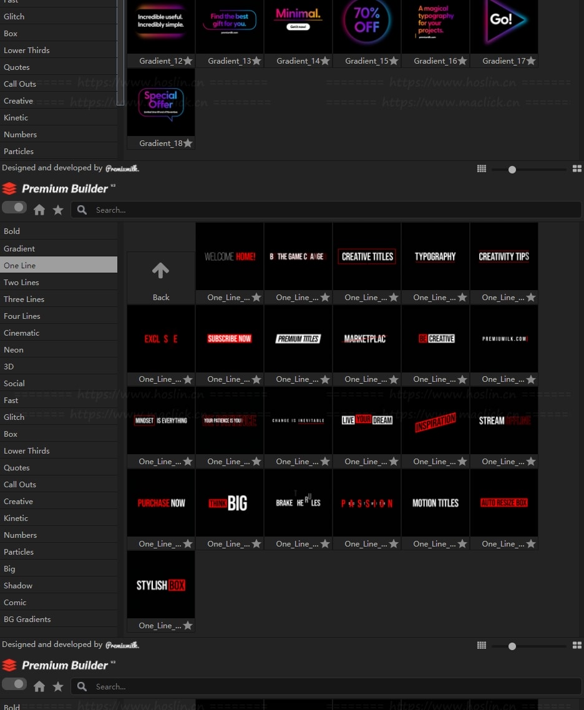This screenshot has width=584, height=710.
Task: Open the BG Gradients category
Action: coord(59,619)
